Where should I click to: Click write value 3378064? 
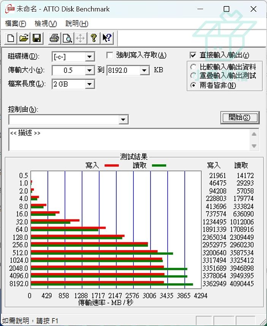pyautogui.click(x=214, y=276)
